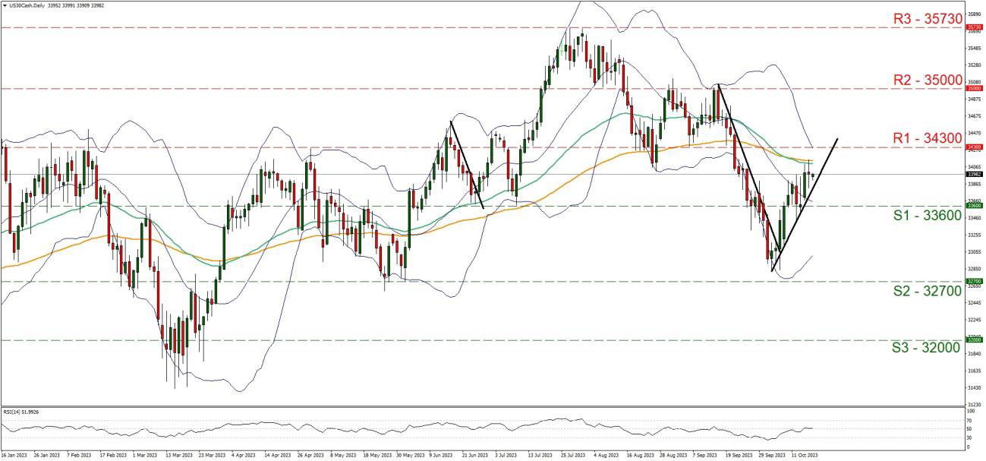Select the current price 33982 axis tag
Screen dimensions: 986x461
click(975, 174)
